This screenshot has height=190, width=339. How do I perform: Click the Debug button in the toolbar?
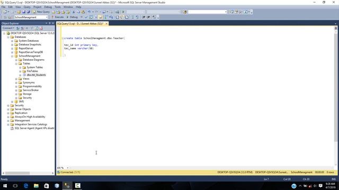72,17
